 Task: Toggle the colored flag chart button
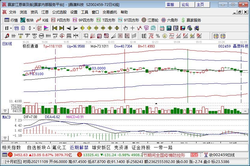(x=46, y=28)
